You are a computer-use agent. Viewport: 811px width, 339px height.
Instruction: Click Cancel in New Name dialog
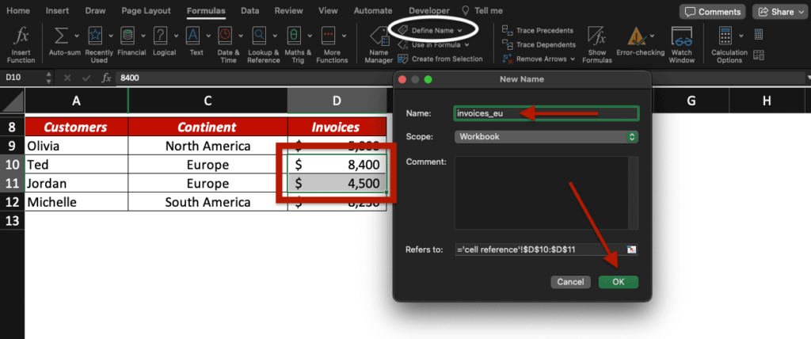[570, 282]
